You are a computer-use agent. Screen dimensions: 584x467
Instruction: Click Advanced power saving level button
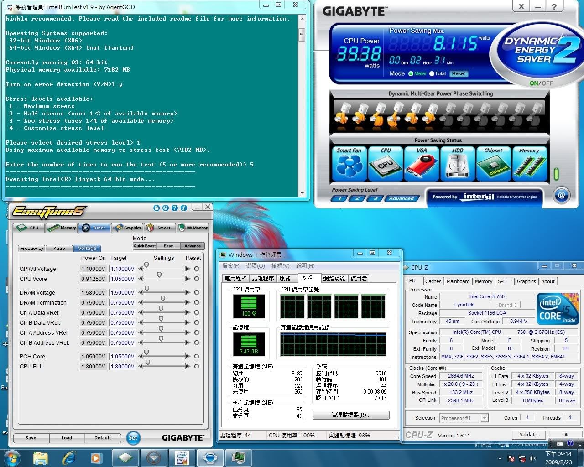(401, 198)
